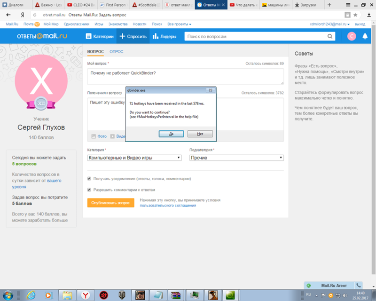Screen dimensions: 376x301
Task: Switch to CLEO #24 browser tab
Action: (x=81, y=5)
